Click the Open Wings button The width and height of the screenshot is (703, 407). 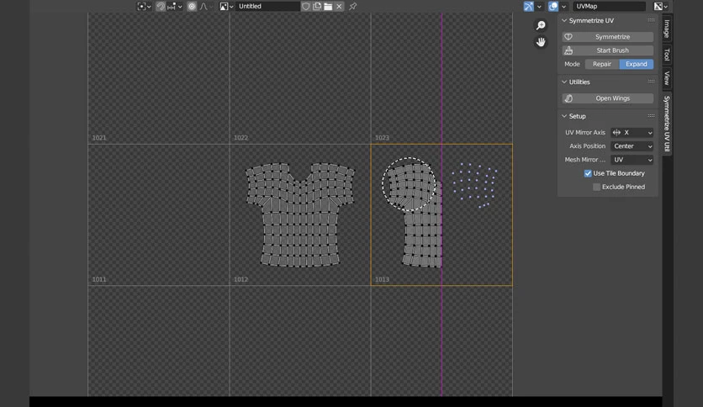[x=607, y=98]
